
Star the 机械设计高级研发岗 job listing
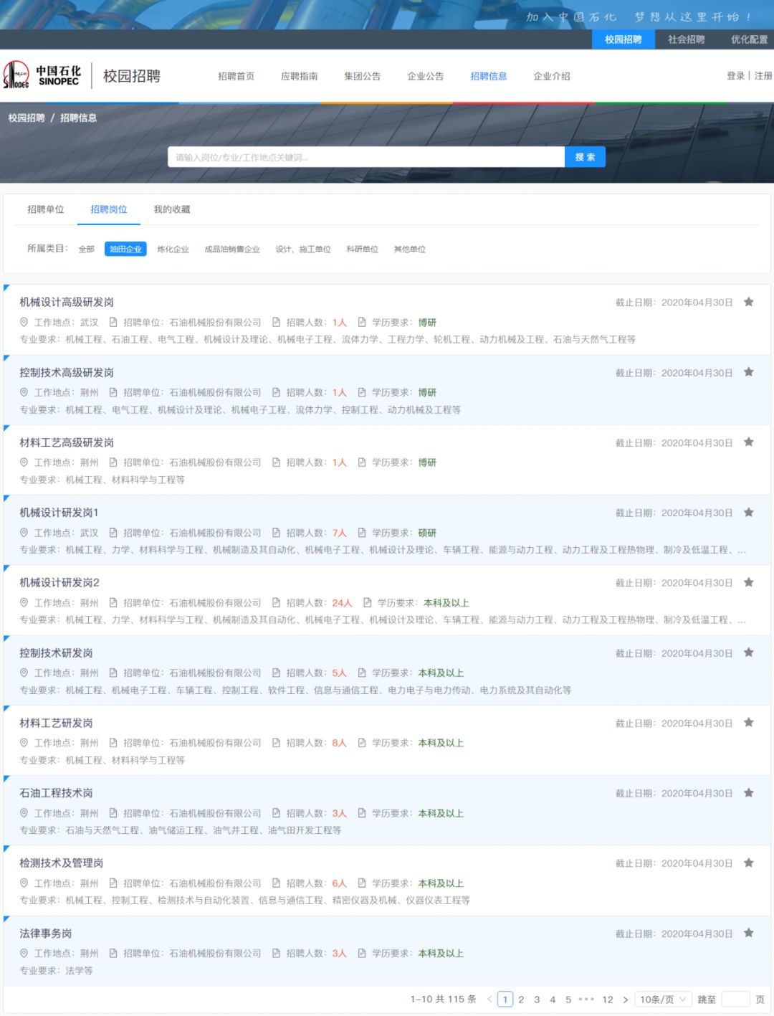click(748, 302)
